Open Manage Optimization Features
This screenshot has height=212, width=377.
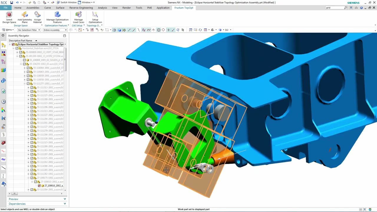click(57, 17)
